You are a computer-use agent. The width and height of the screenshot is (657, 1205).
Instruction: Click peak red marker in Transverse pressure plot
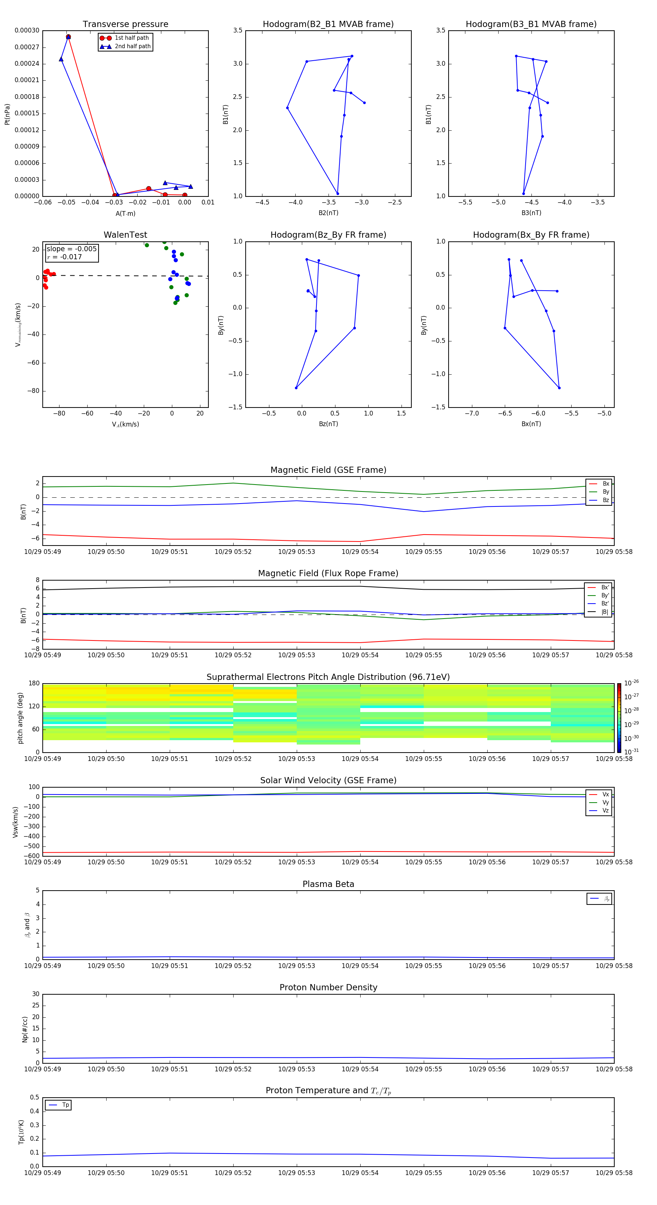(68, 37)
